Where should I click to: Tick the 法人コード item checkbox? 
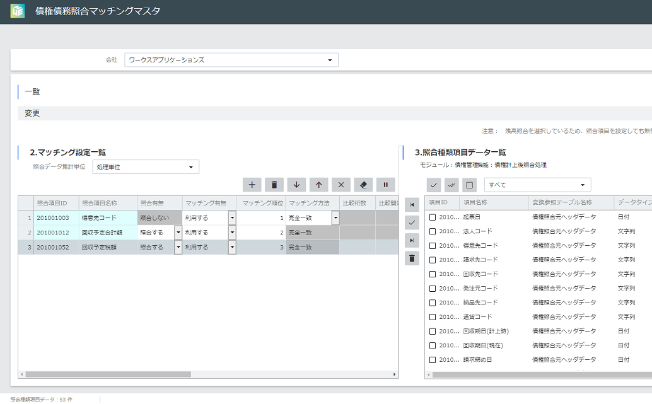pyautogui.click(x=433, y=231)
